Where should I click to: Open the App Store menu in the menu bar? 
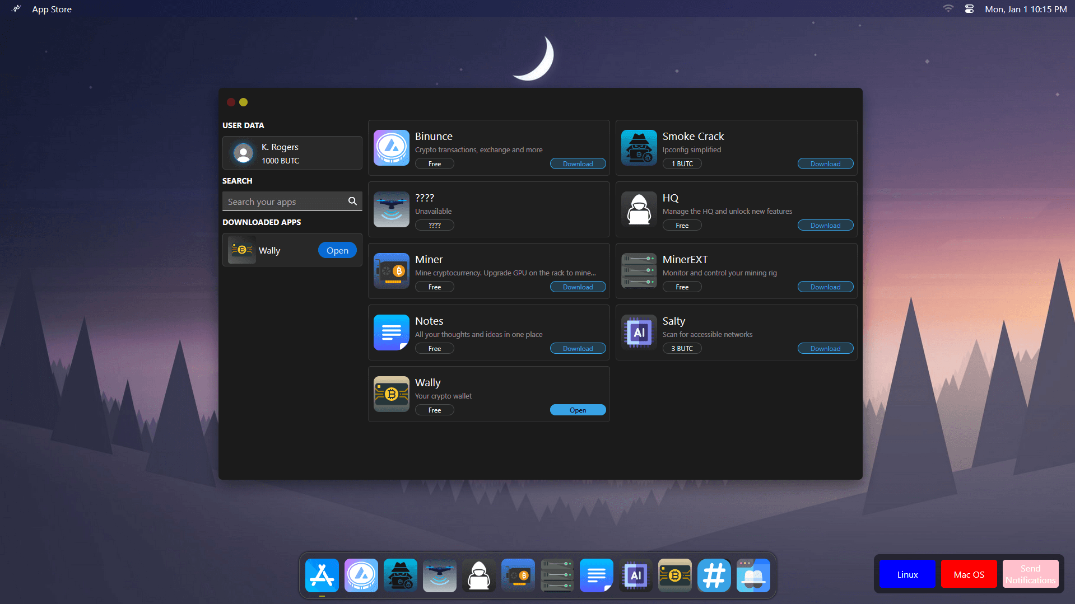[52, 9]
